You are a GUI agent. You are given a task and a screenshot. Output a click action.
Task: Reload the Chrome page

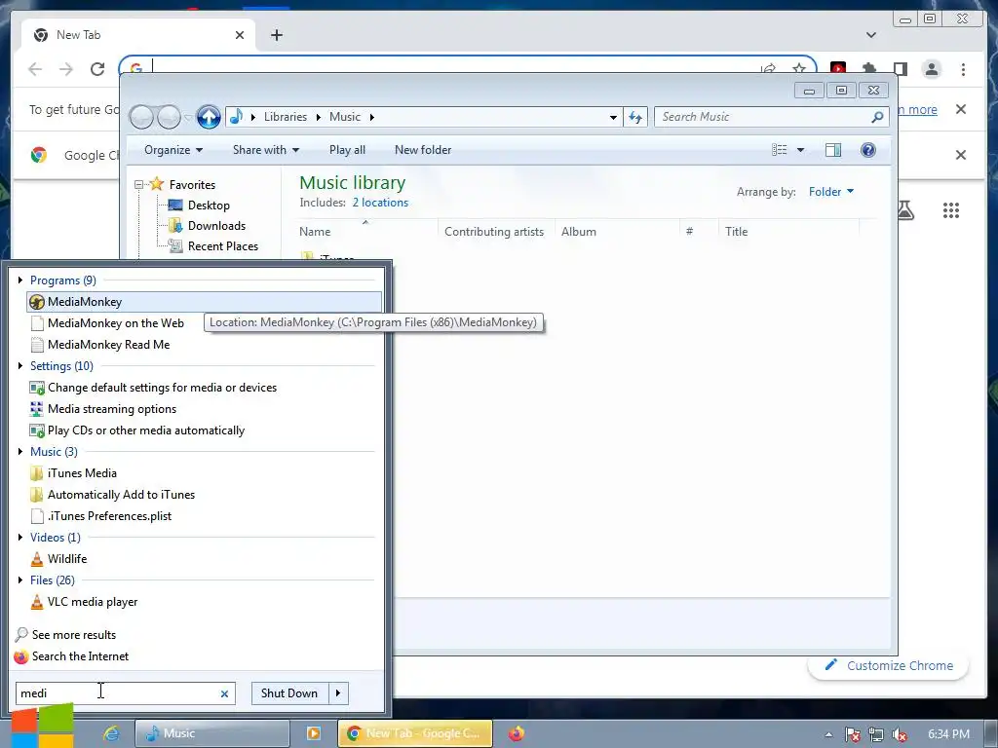click(x=97, y=69)
